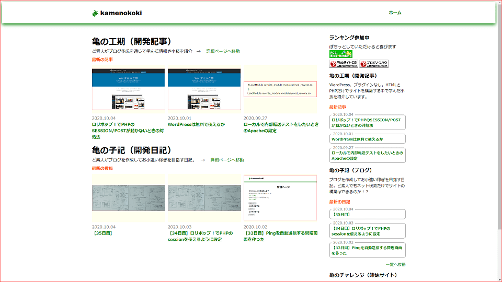Open main article ローカルで内部転送テストをしたいときのApacheの設定
This screenshot has height=282, width=502.
281,127
